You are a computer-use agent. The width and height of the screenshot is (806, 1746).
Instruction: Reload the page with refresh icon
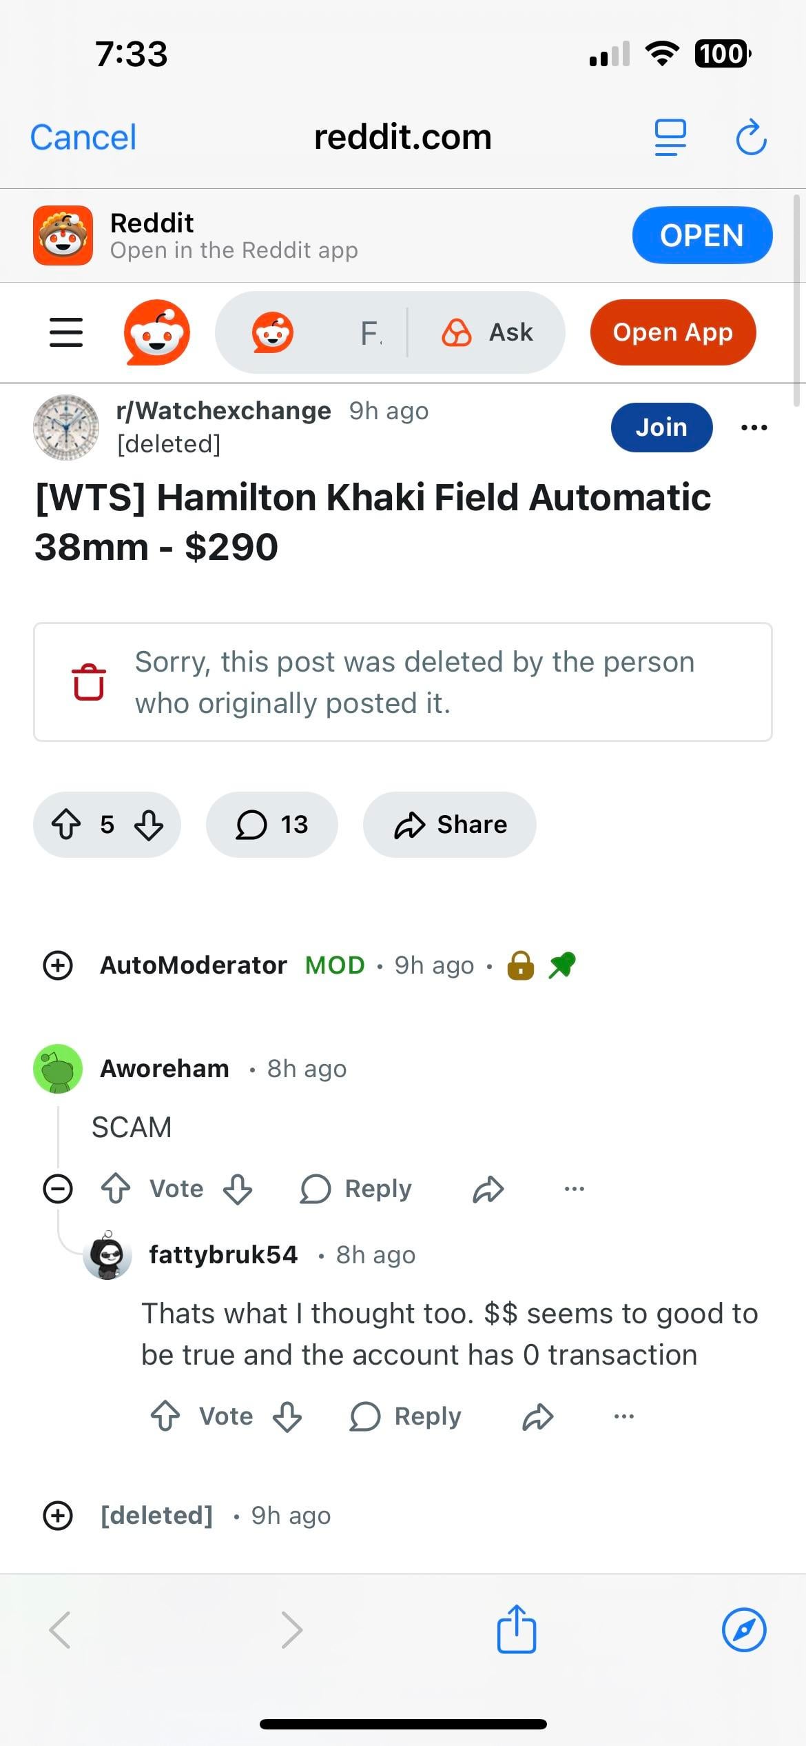point(751,137)
